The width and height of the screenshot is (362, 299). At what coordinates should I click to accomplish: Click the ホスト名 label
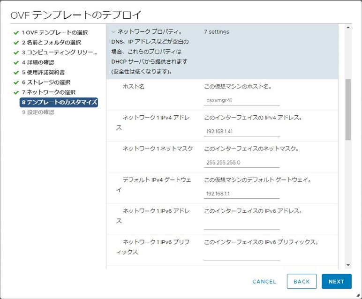click(x=134, y=87)
